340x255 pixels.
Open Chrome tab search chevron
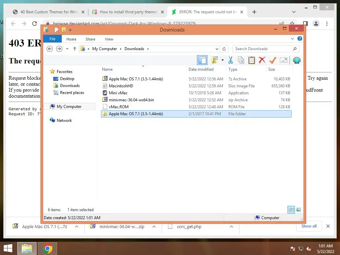(294, 12)
